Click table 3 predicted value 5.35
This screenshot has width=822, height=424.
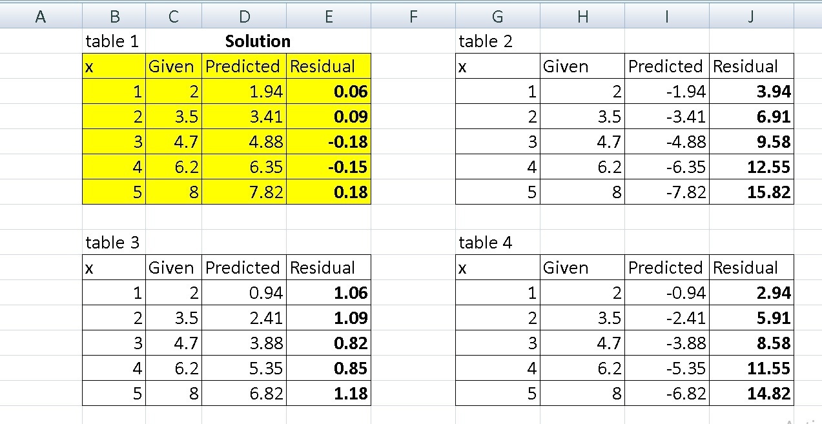pos(244,368)
